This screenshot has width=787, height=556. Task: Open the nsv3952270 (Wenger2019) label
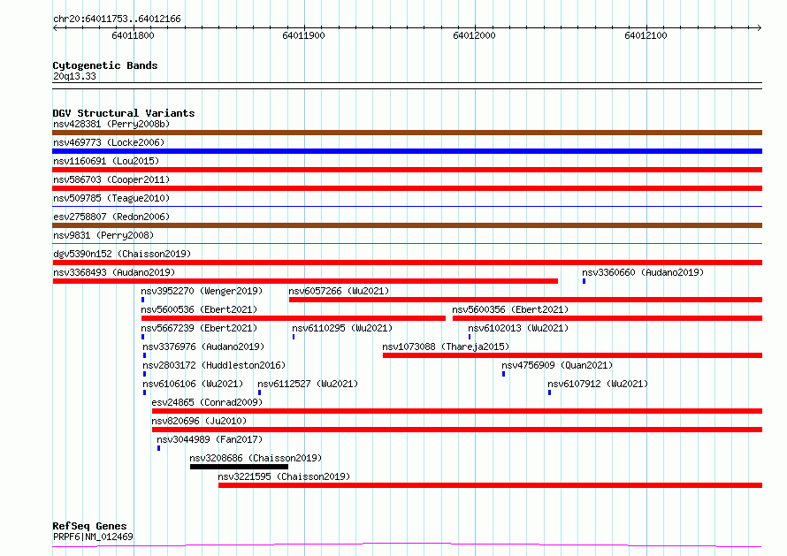[x=202, y=291]
